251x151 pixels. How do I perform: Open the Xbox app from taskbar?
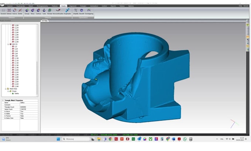pyautogui.click(x=151, y=139)
